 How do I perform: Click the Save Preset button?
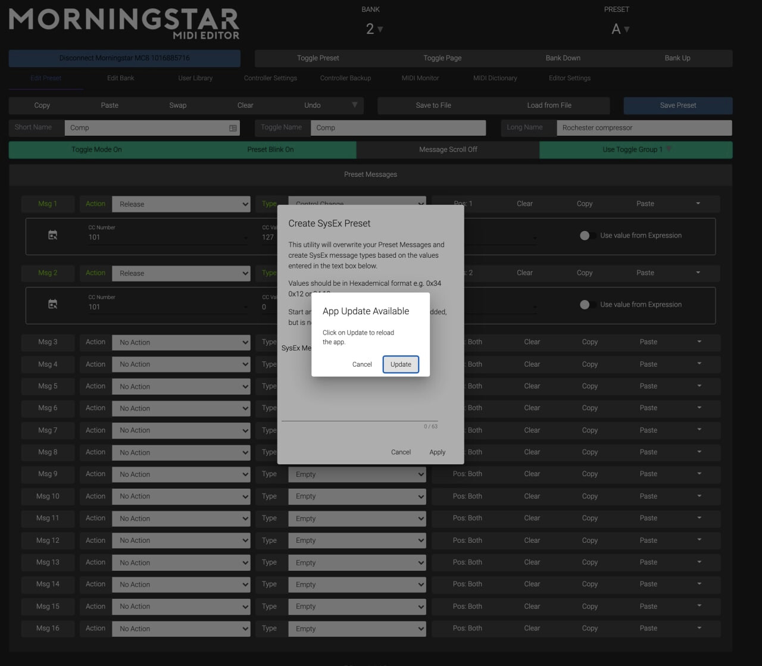[678, 105]
